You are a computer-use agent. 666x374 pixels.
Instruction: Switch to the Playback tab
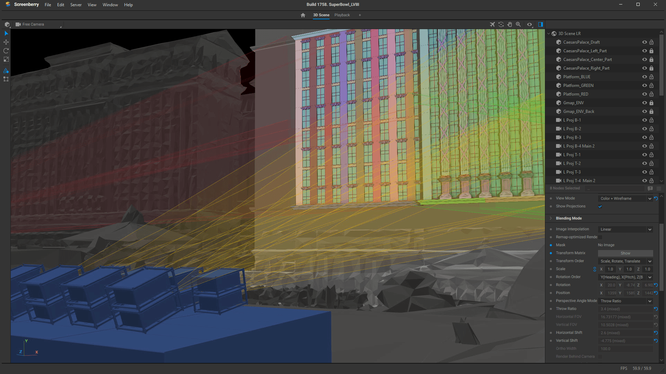[342, 15]
